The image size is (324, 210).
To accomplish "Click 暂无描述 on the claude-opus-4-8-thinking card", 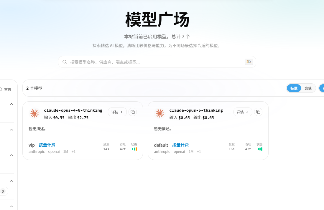I will tap(37, 129).
